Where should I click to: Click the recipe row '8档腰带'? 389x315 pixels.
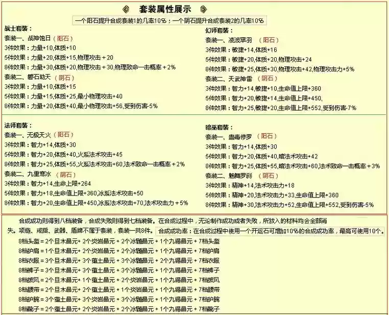pos(119,289)
